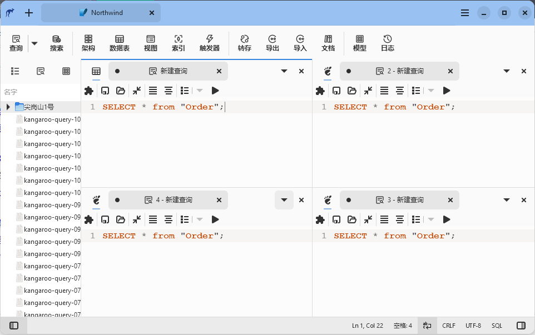Screen dimensions: 535x335
Task: Toggle word wrap icon in status bar
Action: coord(427,326)
